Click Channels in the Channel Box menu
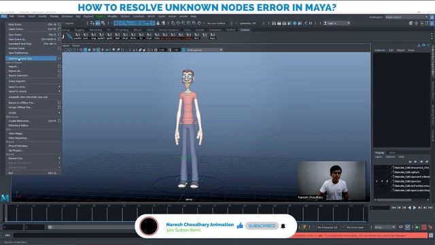Screen dimensions: 435x245 tap(380, 50)
